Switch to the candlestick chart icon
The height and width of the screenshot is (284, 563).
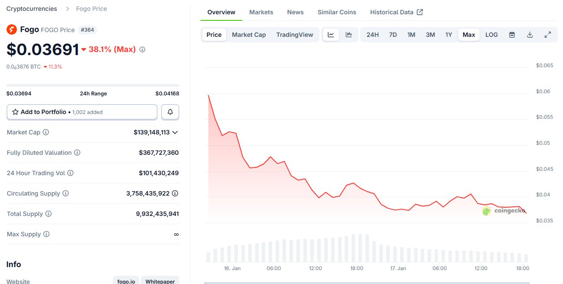349,35
